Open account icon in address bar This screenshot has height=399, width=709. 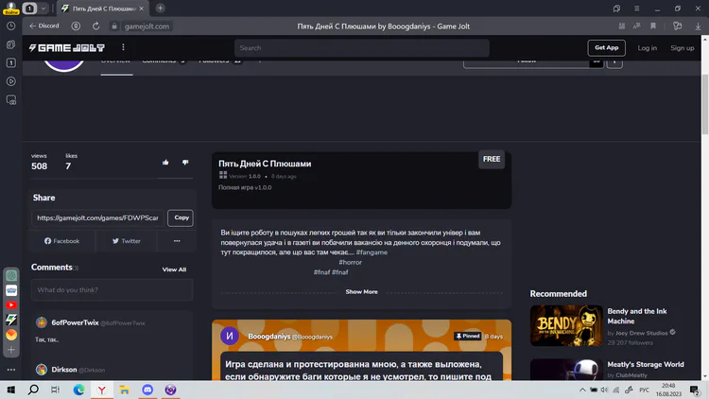click(76, 26)
